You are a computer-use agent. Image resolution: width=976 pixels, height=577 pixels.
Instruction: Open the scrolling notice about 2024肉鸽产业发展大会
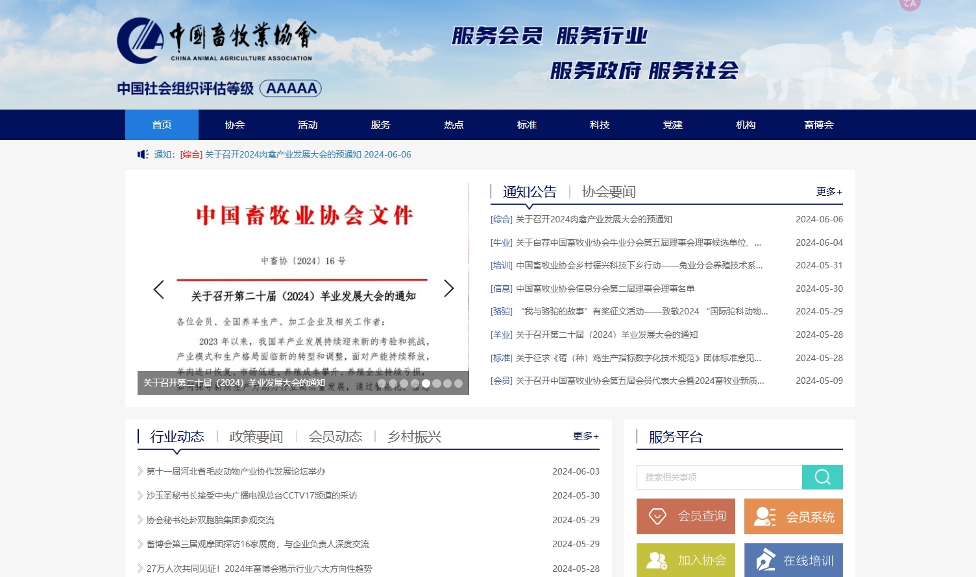pos(308,154)
